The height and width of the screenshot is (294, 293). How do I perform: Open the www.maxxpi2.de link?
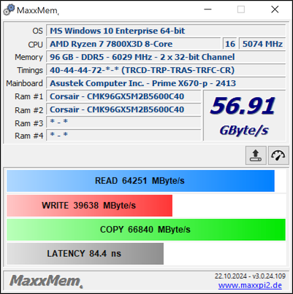tap(250, 285)
